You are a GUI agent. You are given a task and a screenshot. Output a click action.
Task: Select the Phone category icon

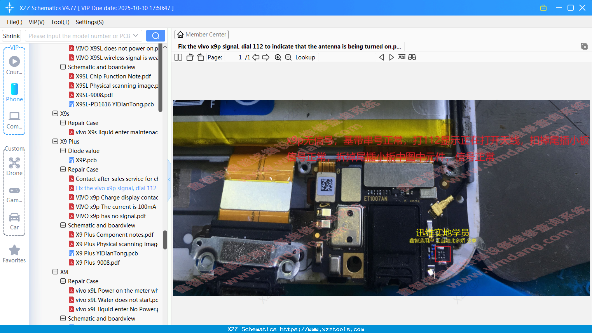tap(14, 92)
